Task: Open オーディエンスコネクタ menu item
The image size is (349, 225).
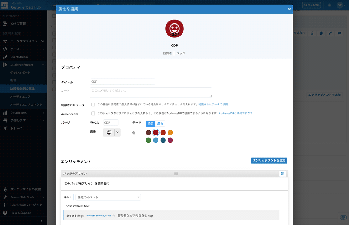Action: pyautogui.click(x=26, y=105)
